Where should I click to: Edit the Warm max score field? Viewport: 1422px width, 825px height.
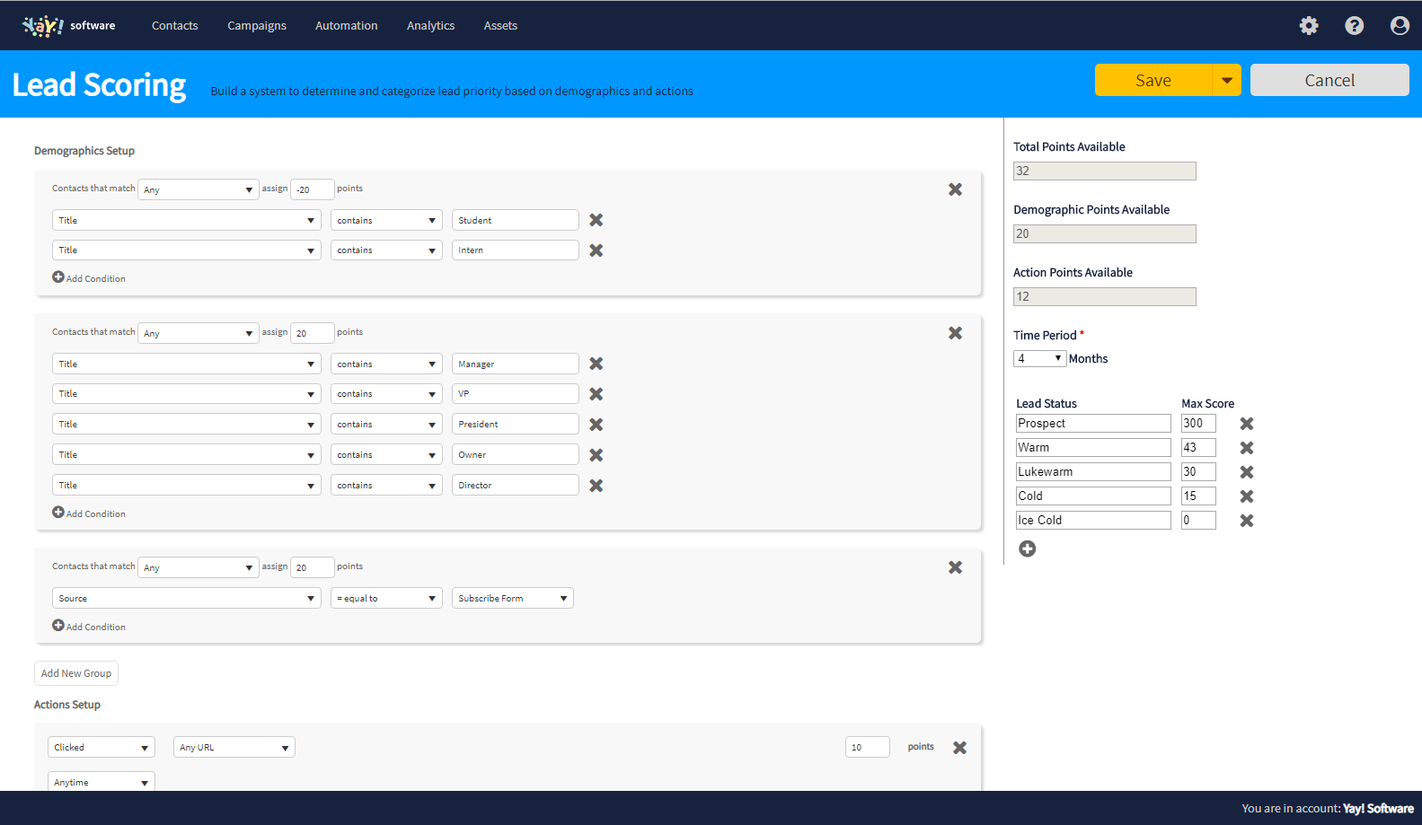1198,447
